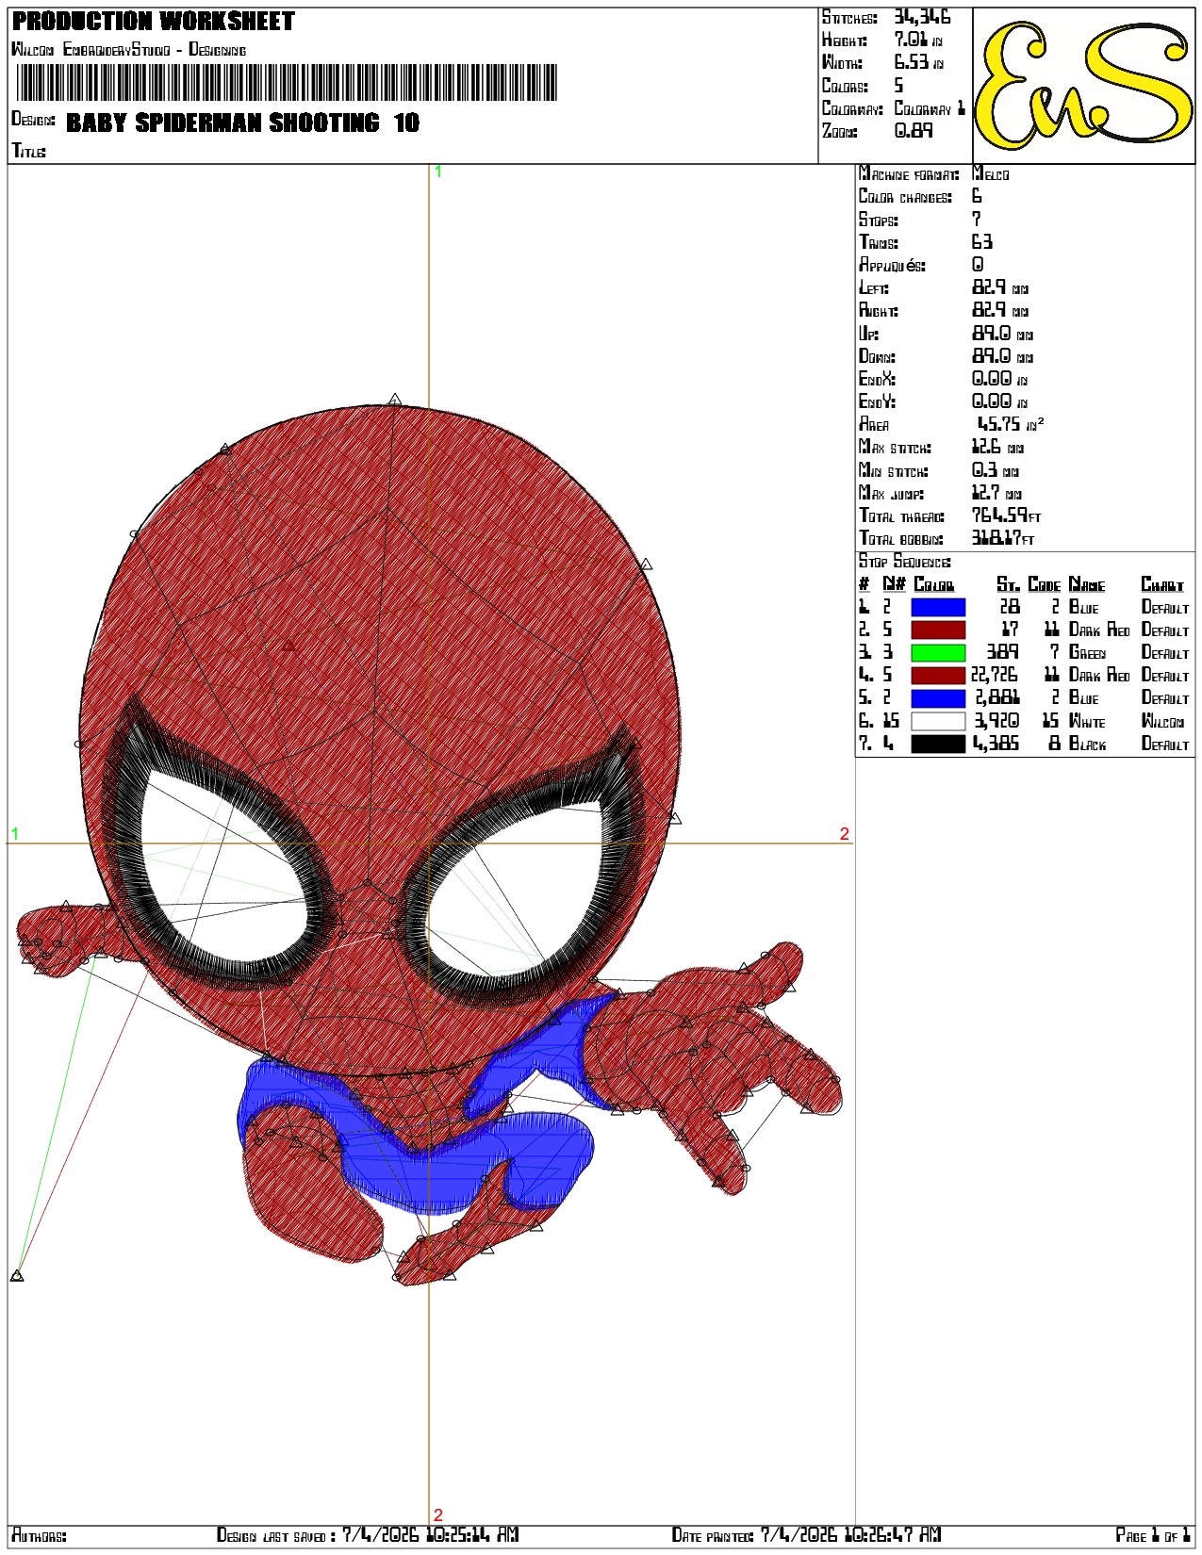Select the white color swatch in row 6
Screen dimensions: 1202x1555
point(938,721)
